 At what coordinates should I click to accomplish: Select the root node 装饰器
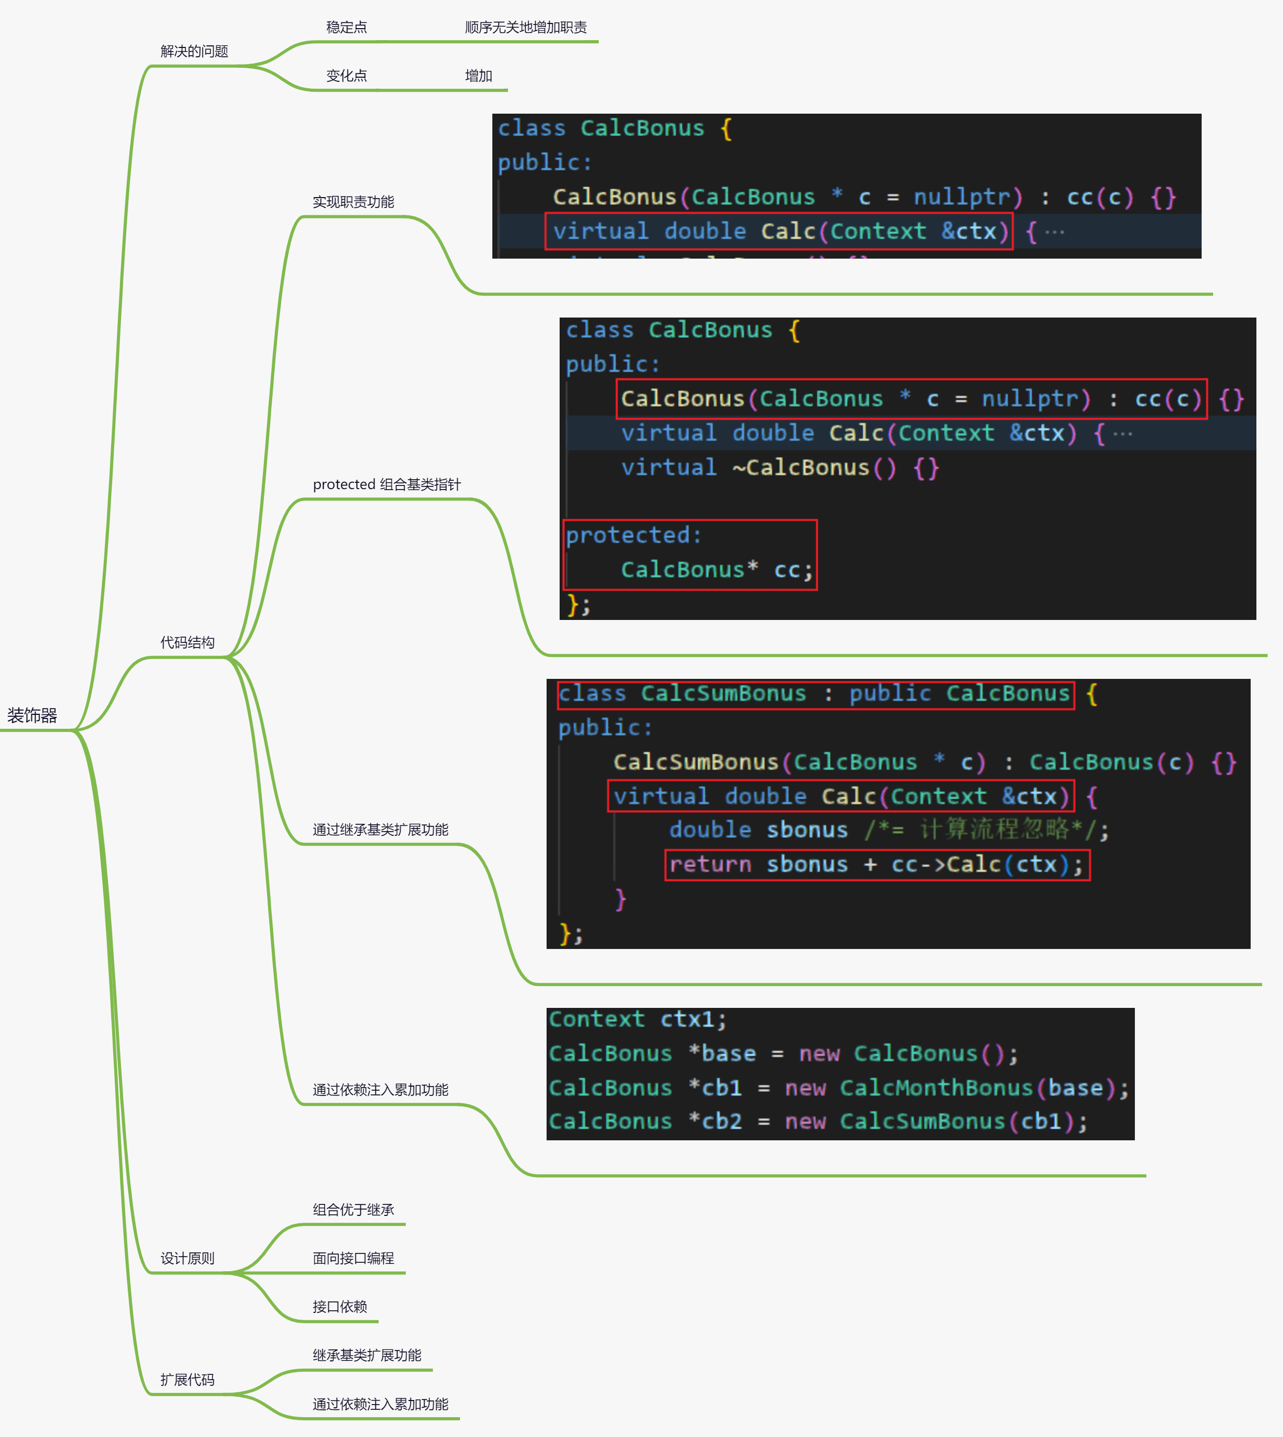point(32,715)
